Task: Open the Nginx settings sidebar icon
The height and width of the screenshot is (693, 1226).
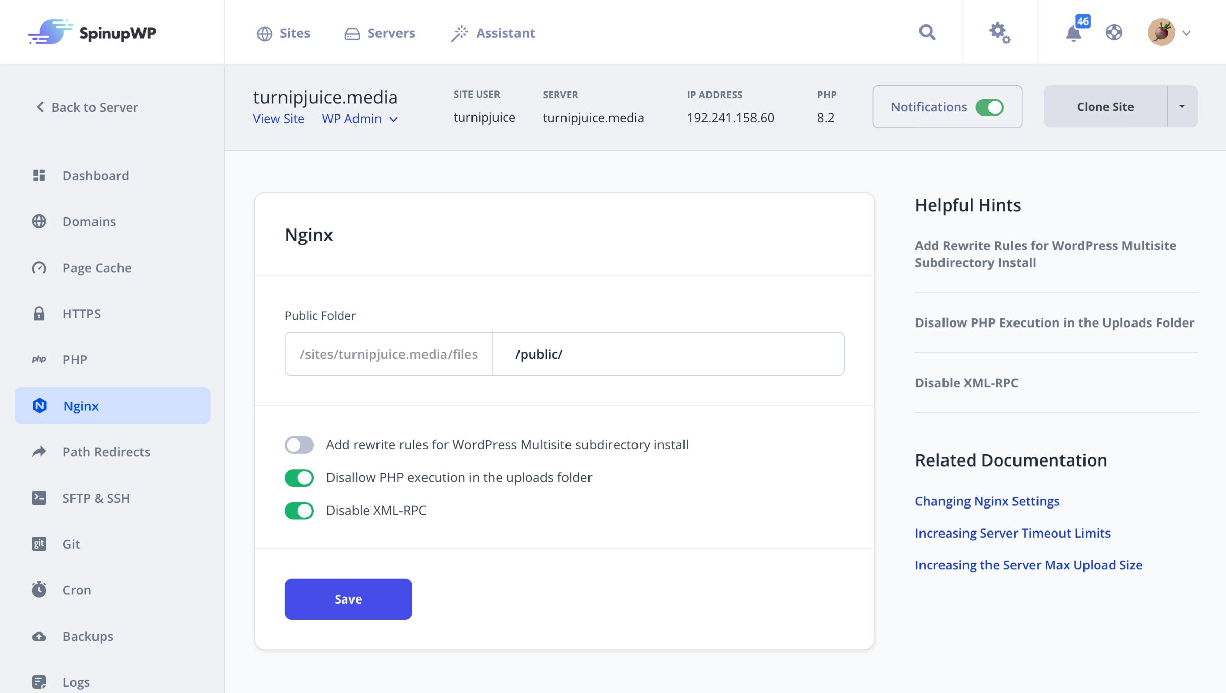Action: 40,405
